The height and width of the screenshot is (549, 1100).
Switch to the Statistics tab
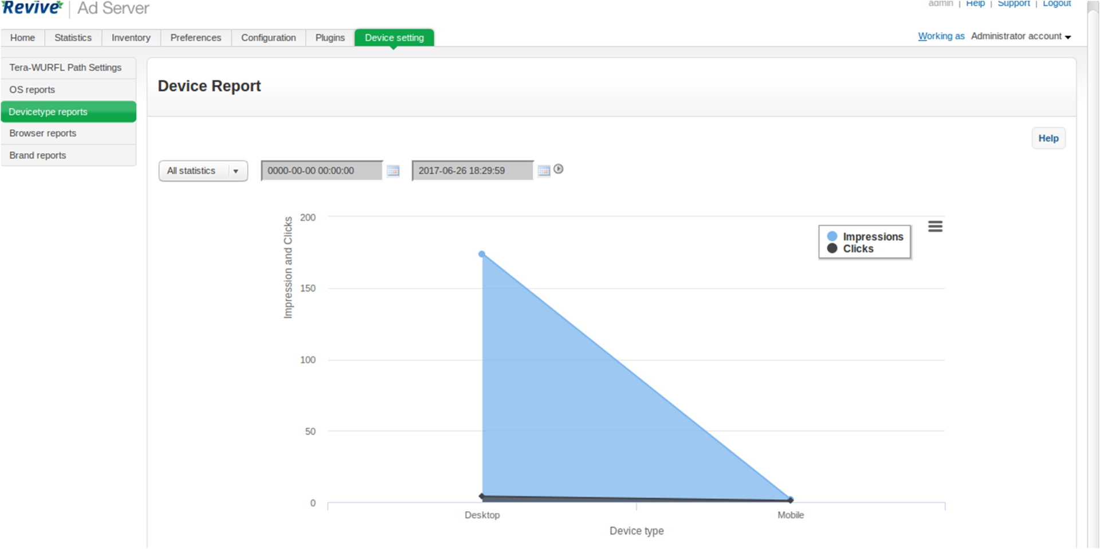coord(73,38)
